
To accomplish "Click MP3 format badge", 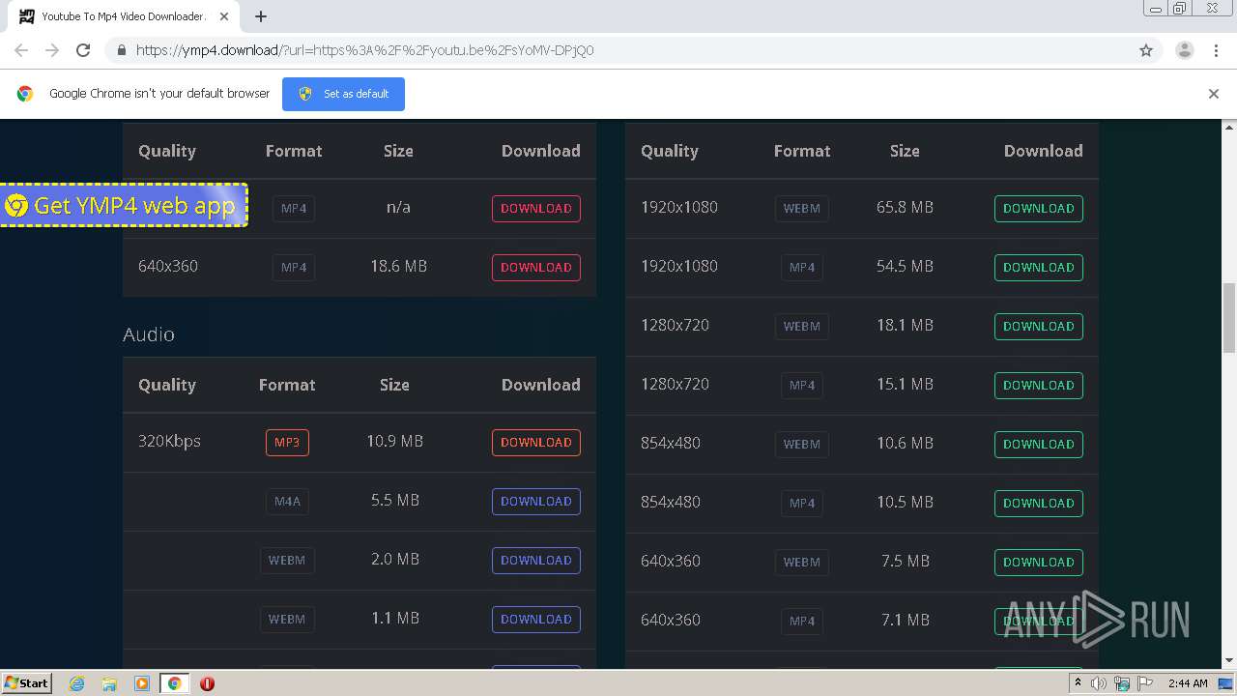I will [x=287, y=443].
